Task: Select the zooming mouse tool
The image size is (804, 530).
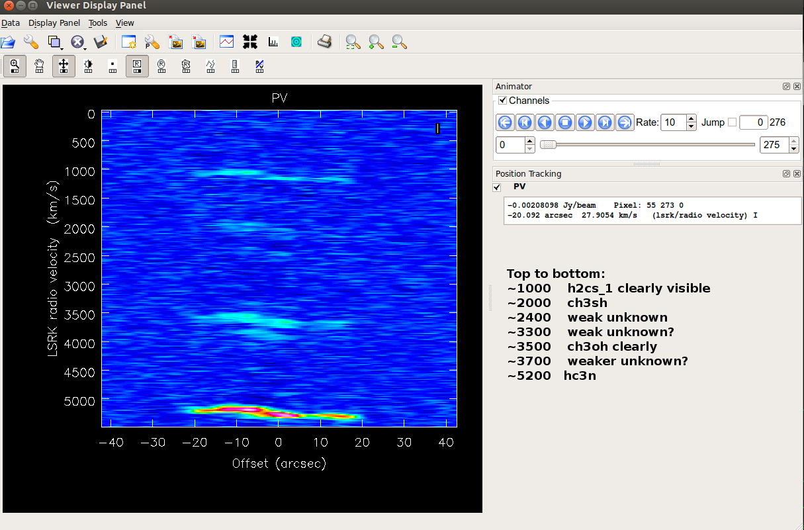Action: tap(15, 66)
